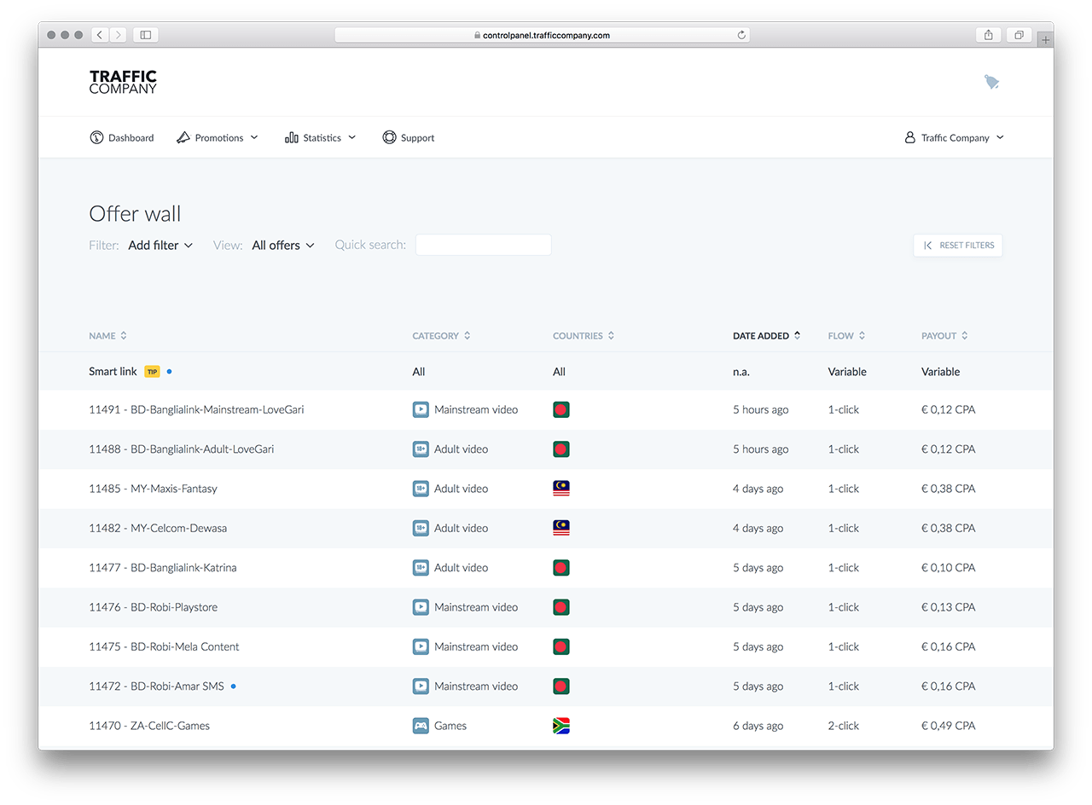Image resolution: width=1092 pixels, height=805 pixels.
Task: Click payout € 0,49 CPA
Action: coord(948,726)
